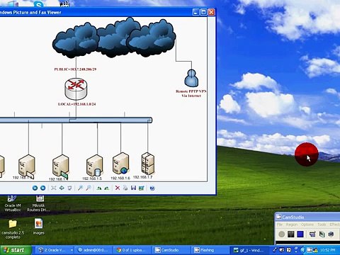Image resolution: width=340 pixels, height=255 pixels.
Task: Select images desktop file icon
Action: coord(39,227)
